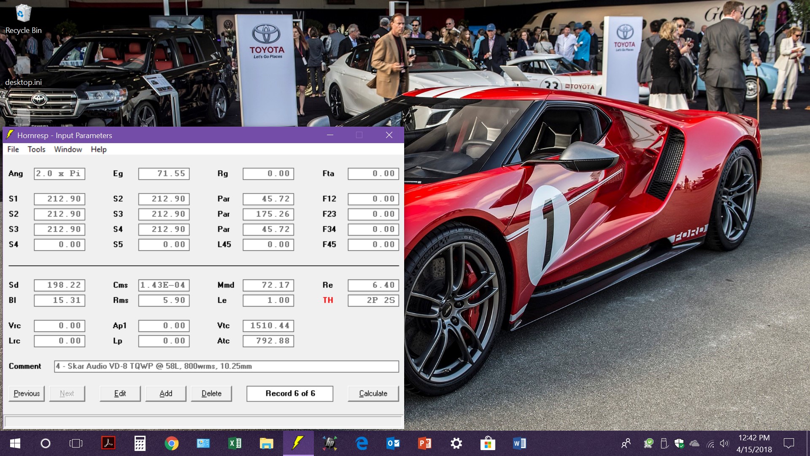Select the Atc field 792.88
Image resolution: width=810 pixels, height=456 pixels.
pyautogui.click(x=268, y=341)
